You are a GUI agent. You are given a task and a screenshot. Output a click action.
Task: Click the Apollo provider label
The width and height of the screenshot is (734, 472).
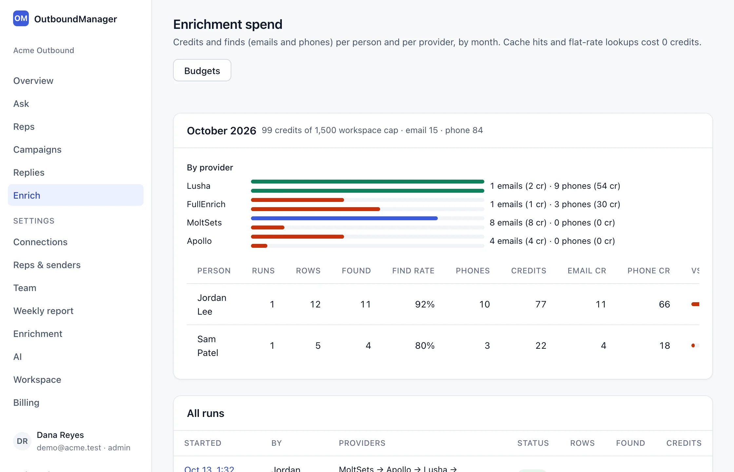coord(199,241)
